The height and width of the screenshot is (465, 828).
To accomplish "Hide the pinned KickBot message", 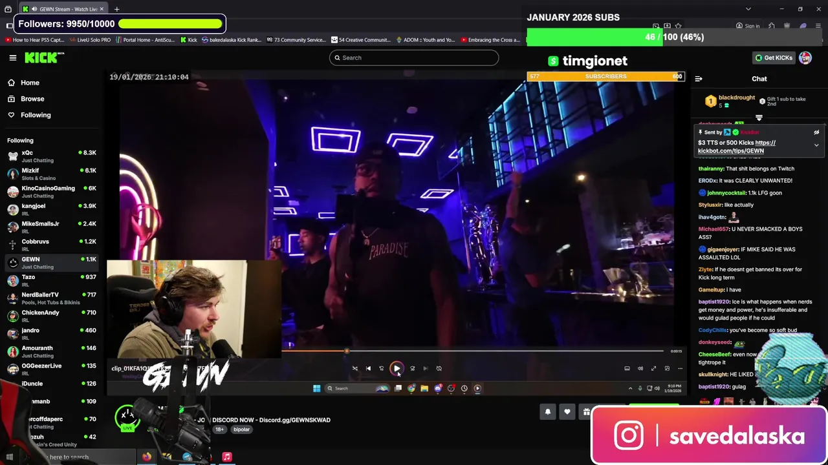I will [816, 132].
